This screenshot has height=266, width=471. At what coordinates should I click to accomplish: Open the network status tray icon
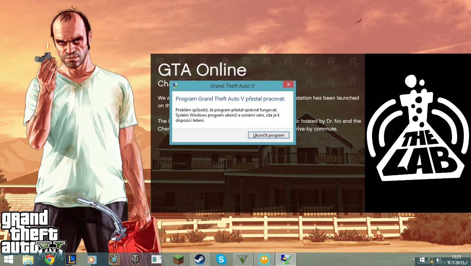coord(430,260)
